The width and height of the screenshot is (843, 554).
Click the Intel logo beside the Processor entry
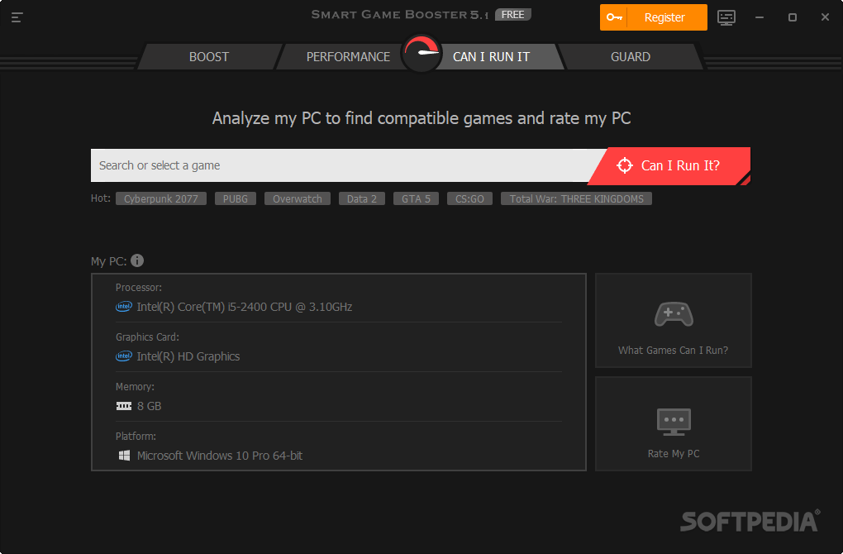[x=123, y=306]
